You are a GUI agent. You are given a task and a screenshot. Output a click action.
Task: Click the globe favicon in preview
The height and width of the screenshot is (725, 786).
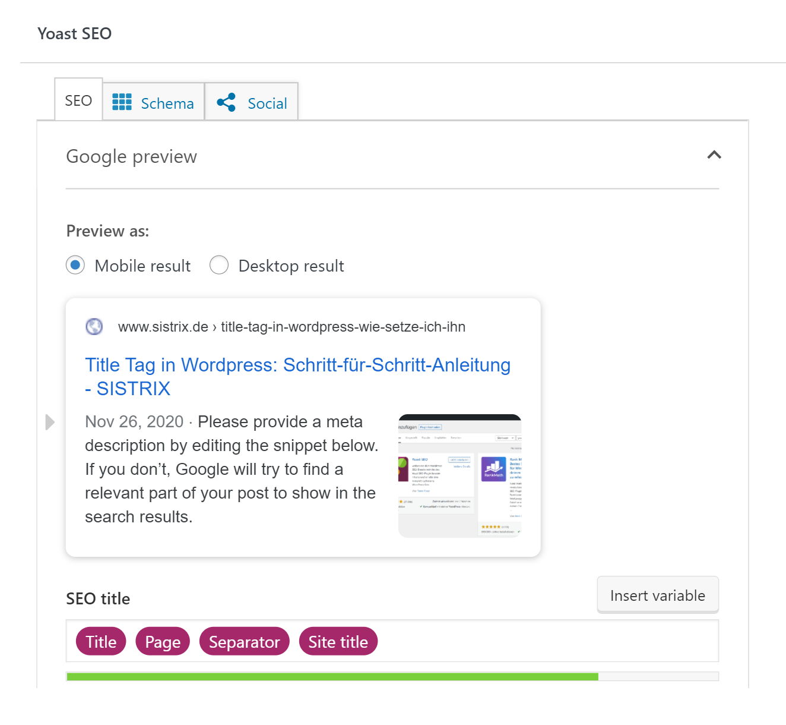coord(94,326)
